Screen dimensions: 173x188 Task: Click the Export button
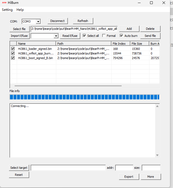[129, 177]
